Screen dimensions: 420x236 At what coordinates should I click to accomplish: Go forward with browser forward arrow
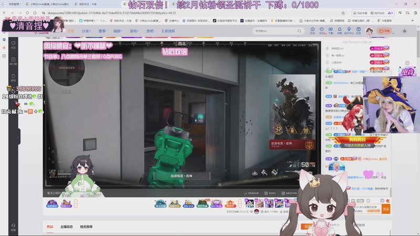[x=20, y=13]
